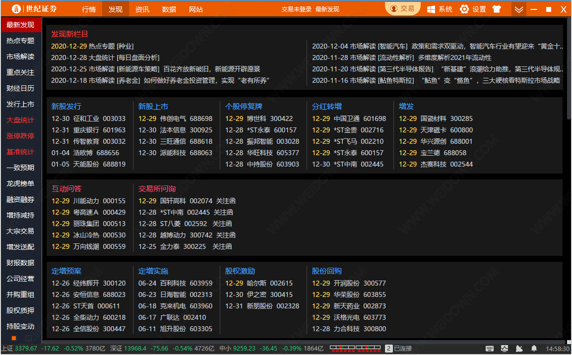
Task: Click 中国卫通 601698 row
Action: tap(349, 119)
